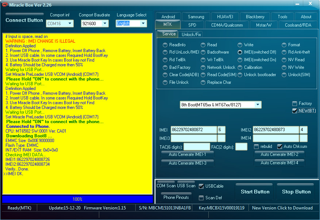Open the Tools tab
This screenshot has height=220, width=320.
click(282, 17)
